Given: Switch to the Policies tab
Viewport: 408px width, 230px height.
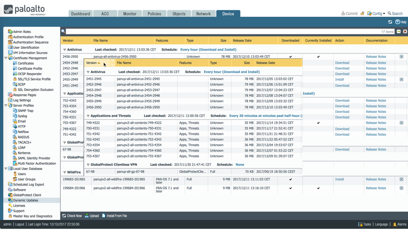Looking at the screenshot, I should point(154,14).
